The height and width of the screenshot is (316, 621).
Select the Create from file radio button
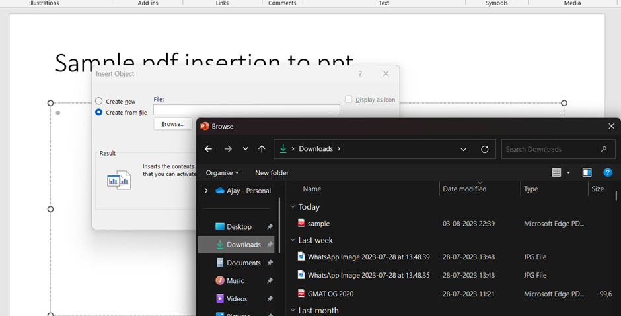pyautogui.click(x=99, y=113)
